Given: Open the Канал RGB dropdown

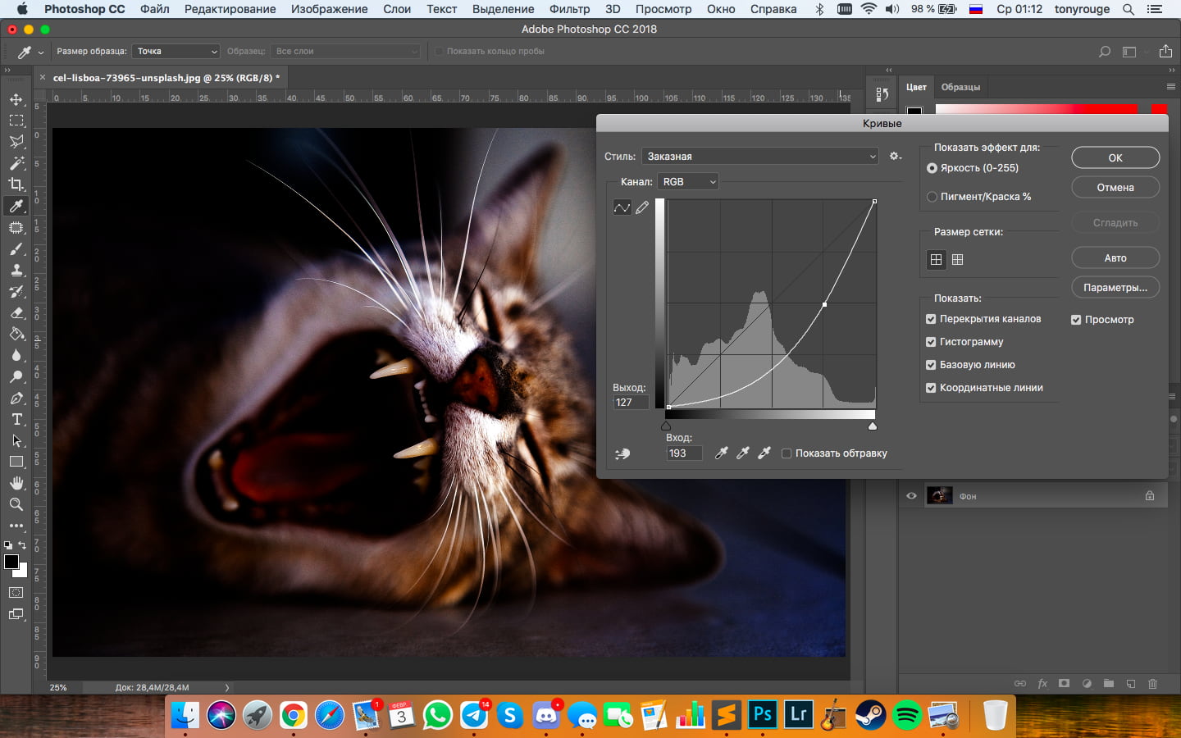Looking at the screenshot, I should click(688, 181).
